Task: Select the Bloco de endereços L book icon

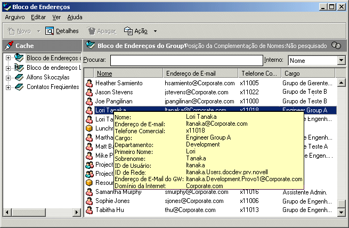Action: (19, 68)
